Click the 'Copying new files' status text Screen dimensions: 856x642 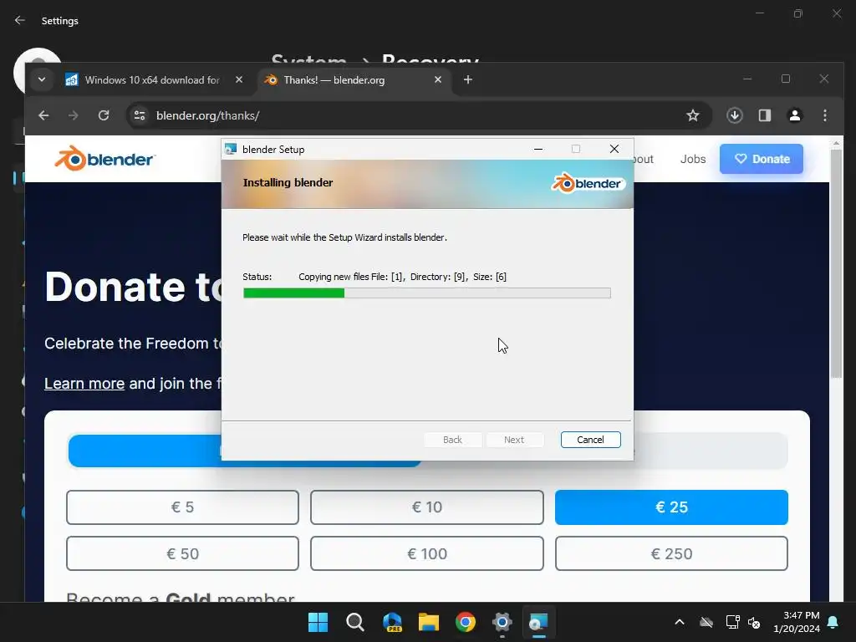coord(402,277)
